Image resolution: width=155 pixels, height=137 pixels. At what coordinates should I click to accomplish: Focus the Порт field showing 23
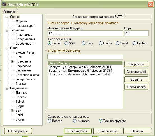136,33
